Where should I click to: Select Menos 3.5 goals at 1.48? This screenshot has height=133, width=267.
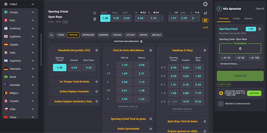pos(142,90)
